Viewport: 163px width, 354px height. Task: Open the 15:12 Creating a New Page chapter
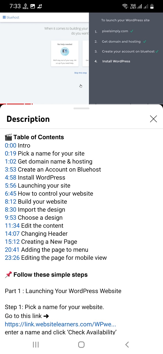point(12,242)
